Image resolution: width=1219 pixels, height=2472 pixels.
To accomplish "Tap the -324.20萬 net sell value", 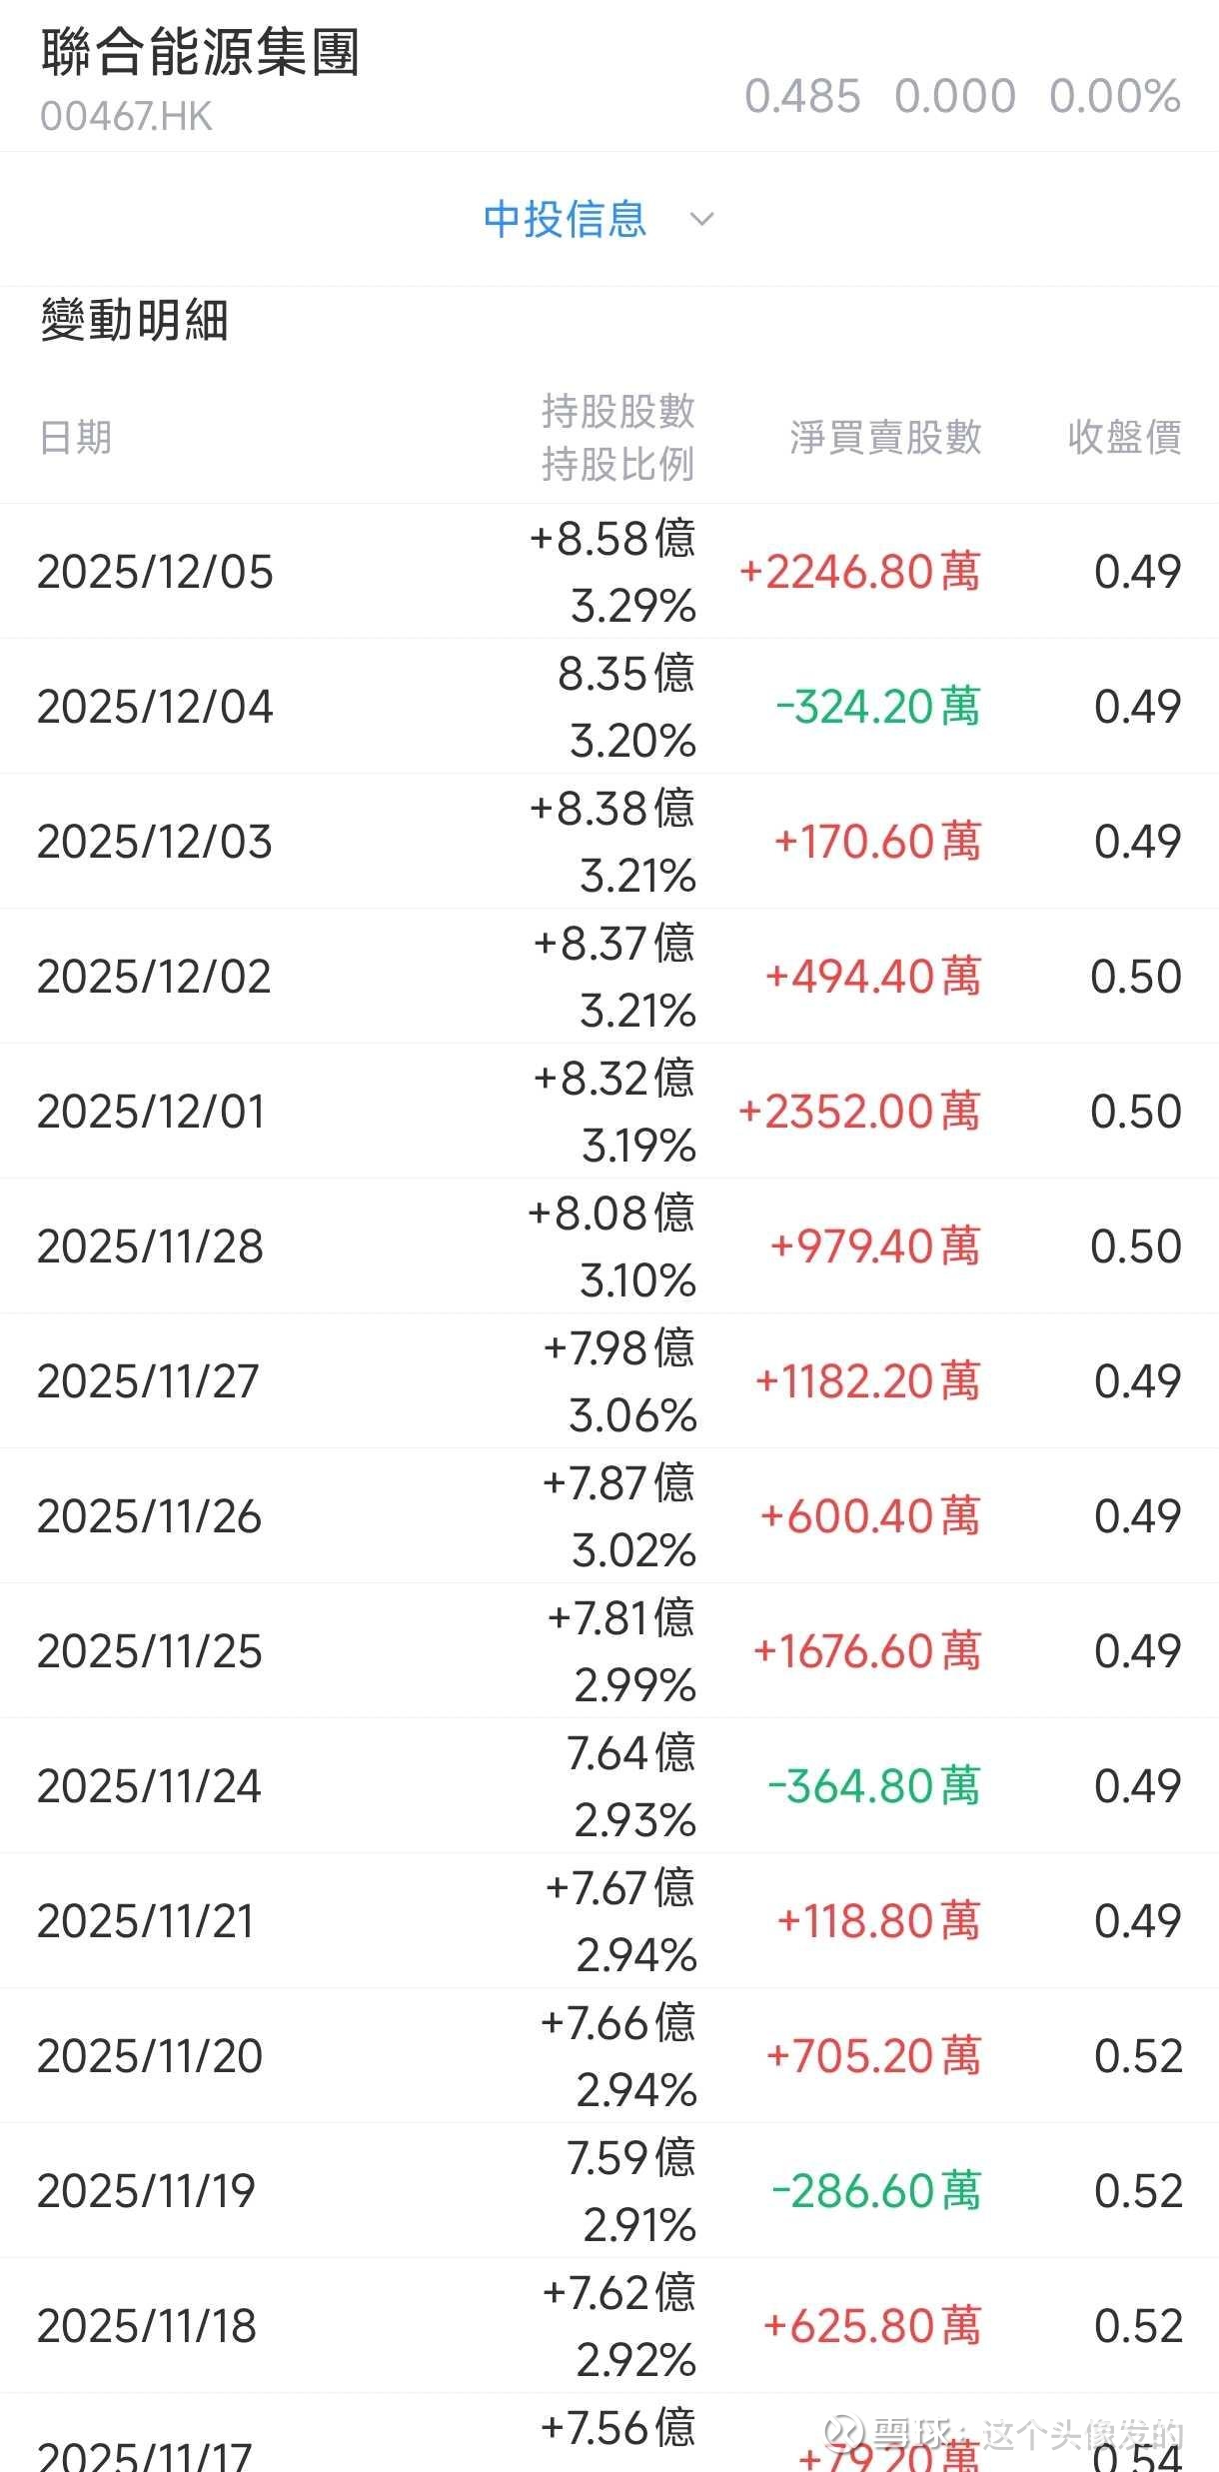I will [877, 707].
